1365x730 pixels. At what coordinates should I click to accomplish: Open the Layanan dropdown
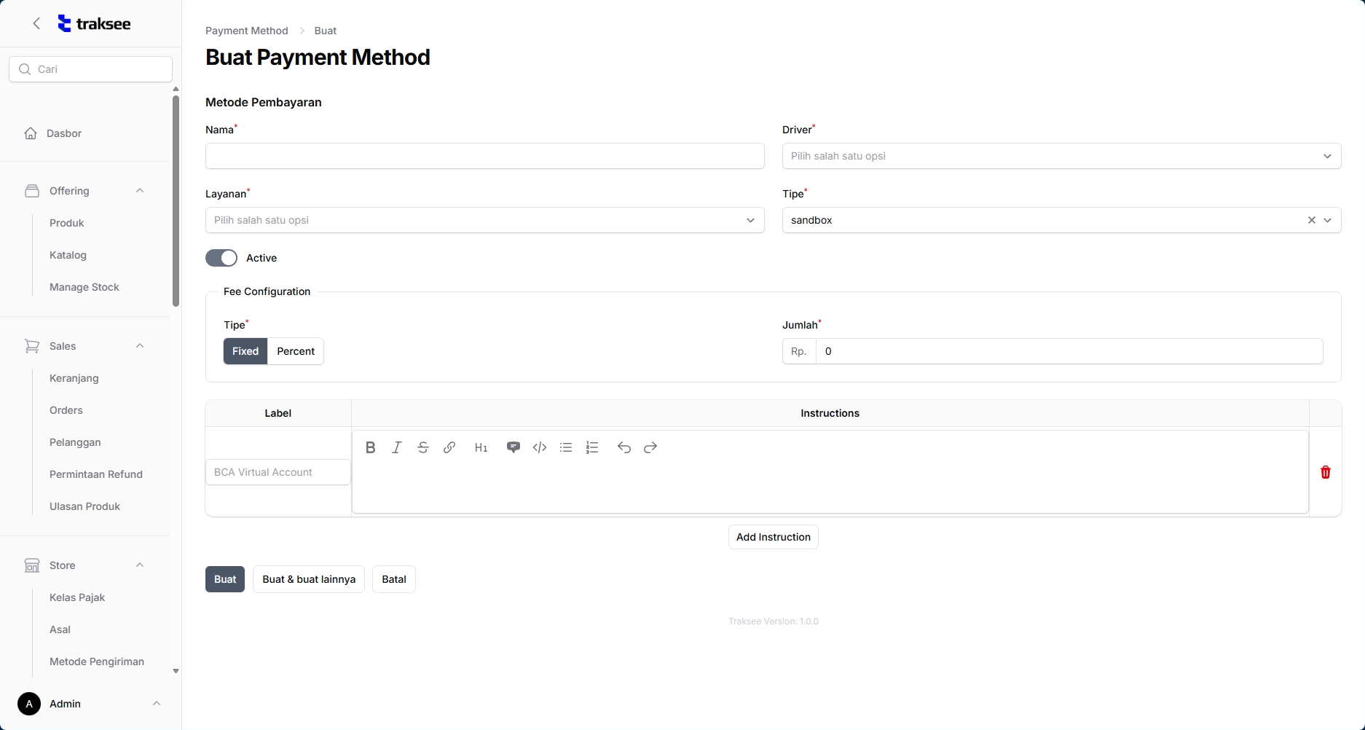[x=484, y=220]
